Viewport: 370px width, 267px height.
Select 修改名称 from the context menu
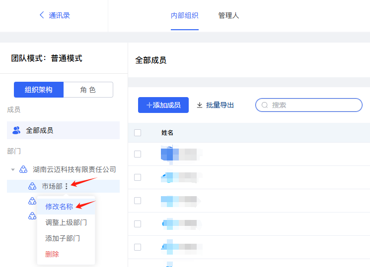point(59,207)
